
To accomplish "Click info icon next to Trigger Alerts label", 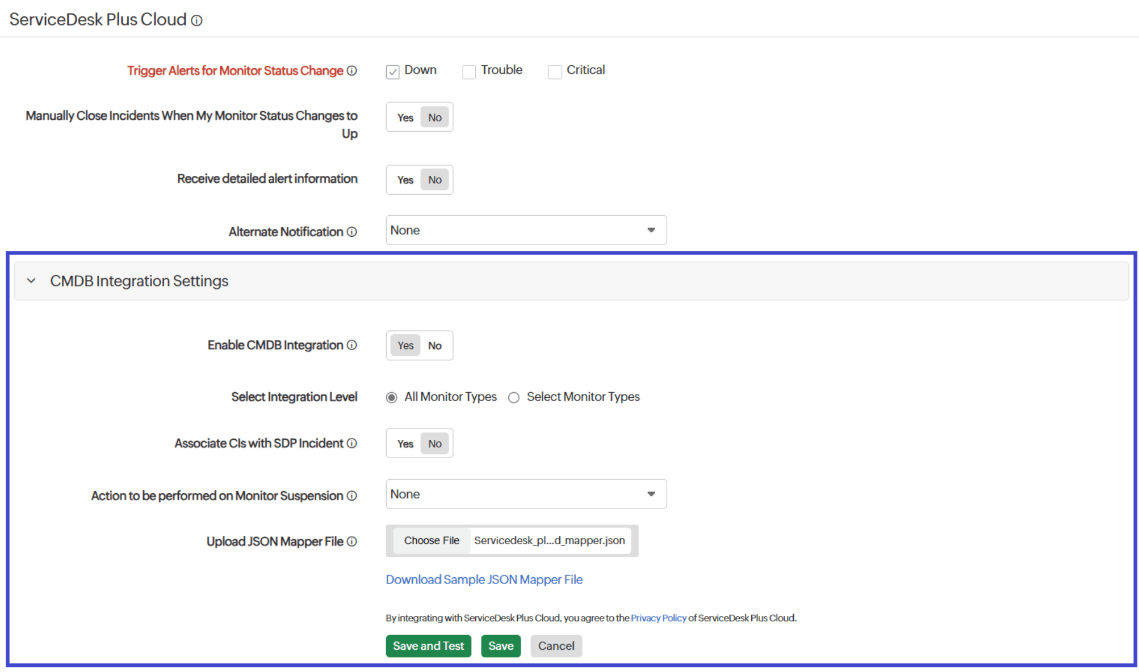I will (352, 70).
